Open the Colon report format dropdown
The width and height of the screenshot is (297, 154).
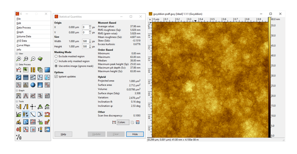click(123, 122)
